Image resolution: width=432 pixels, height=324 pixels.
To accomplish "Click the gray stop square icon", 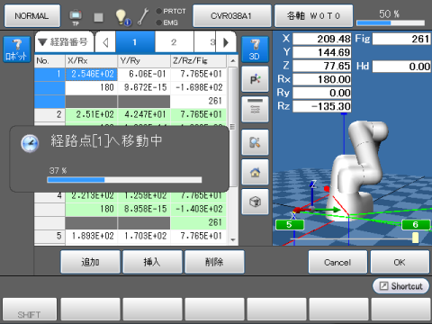I will pos(98,17).
